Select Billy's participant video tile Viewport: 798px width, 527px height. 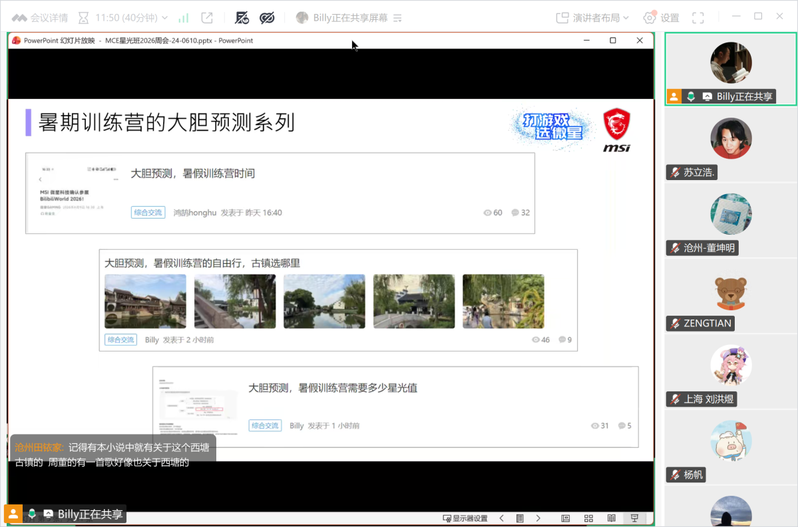coord(731,68)
